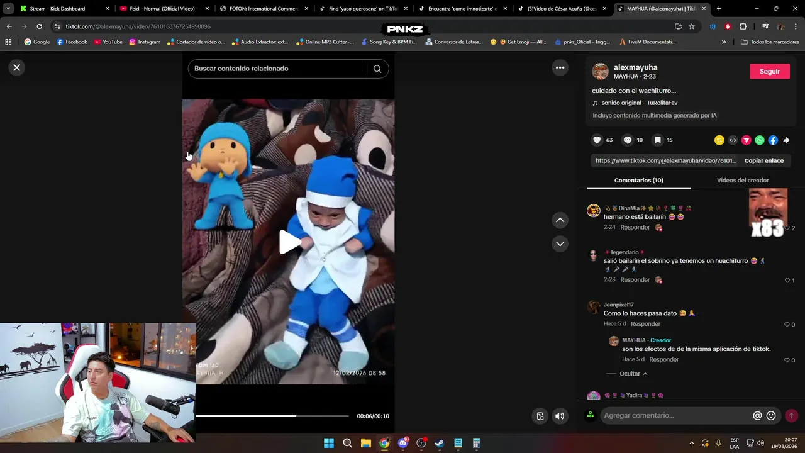Reload the page
This screenshot has height=453, width=805.
[x=39, y=26]
